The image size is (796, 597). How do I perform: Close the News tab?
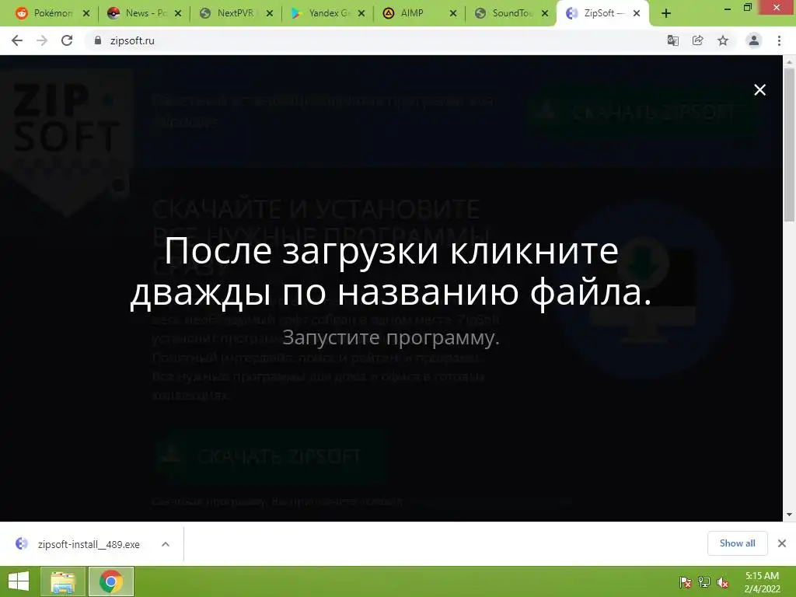(178, 13)
